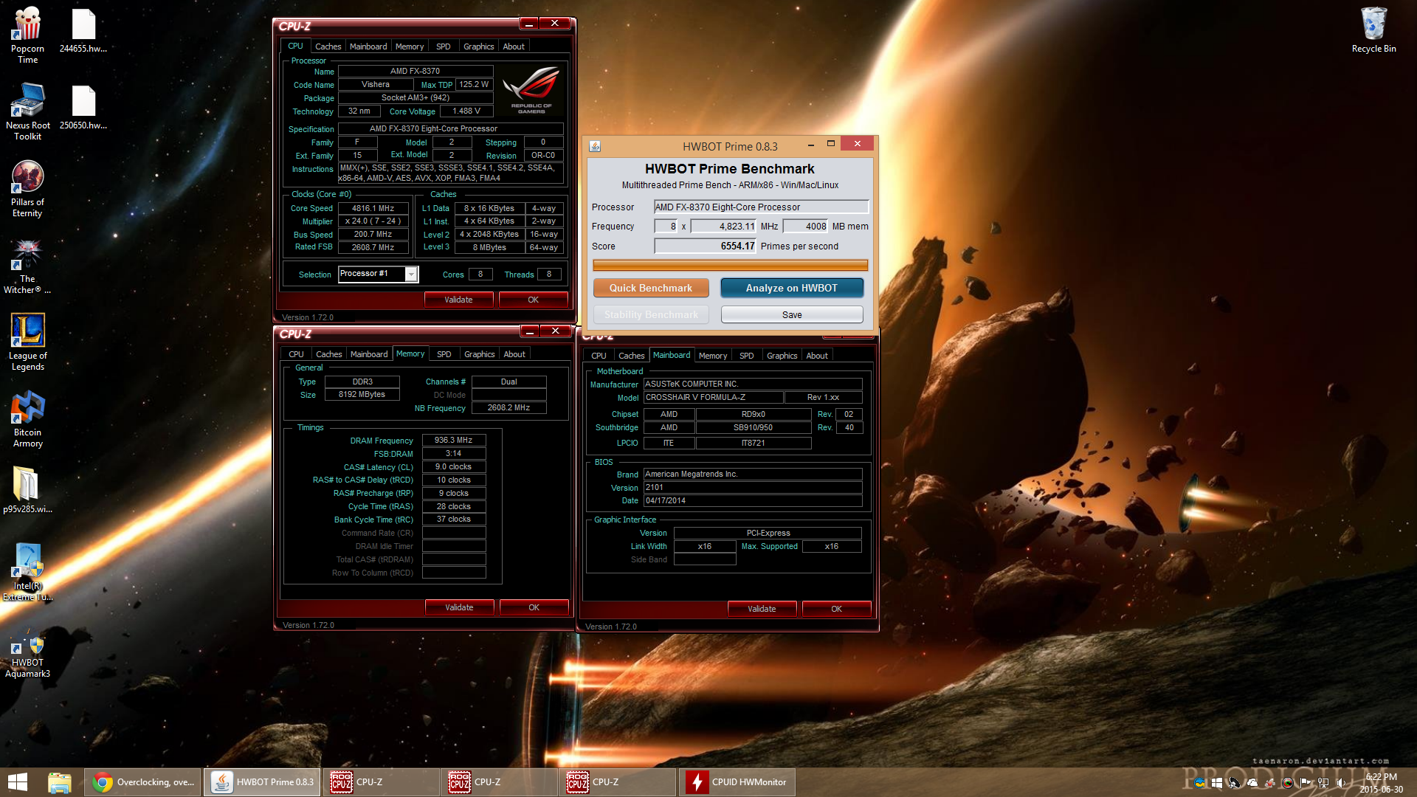Click OK in the Mainboard window
This screenshot has height=797, width=1417.
coord(836,609)
